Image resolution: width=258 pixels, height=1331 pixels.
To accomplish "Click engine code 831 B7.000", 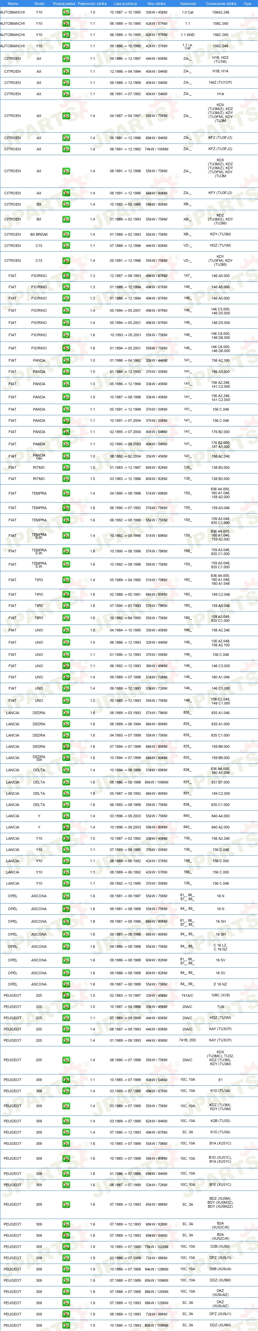I will pyautogui.click(x=221, y=782).
